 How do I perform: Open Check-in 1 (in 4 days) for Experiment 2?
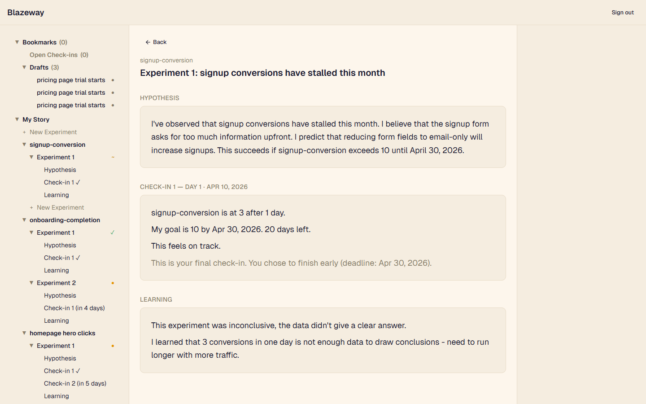pos(74,308)
